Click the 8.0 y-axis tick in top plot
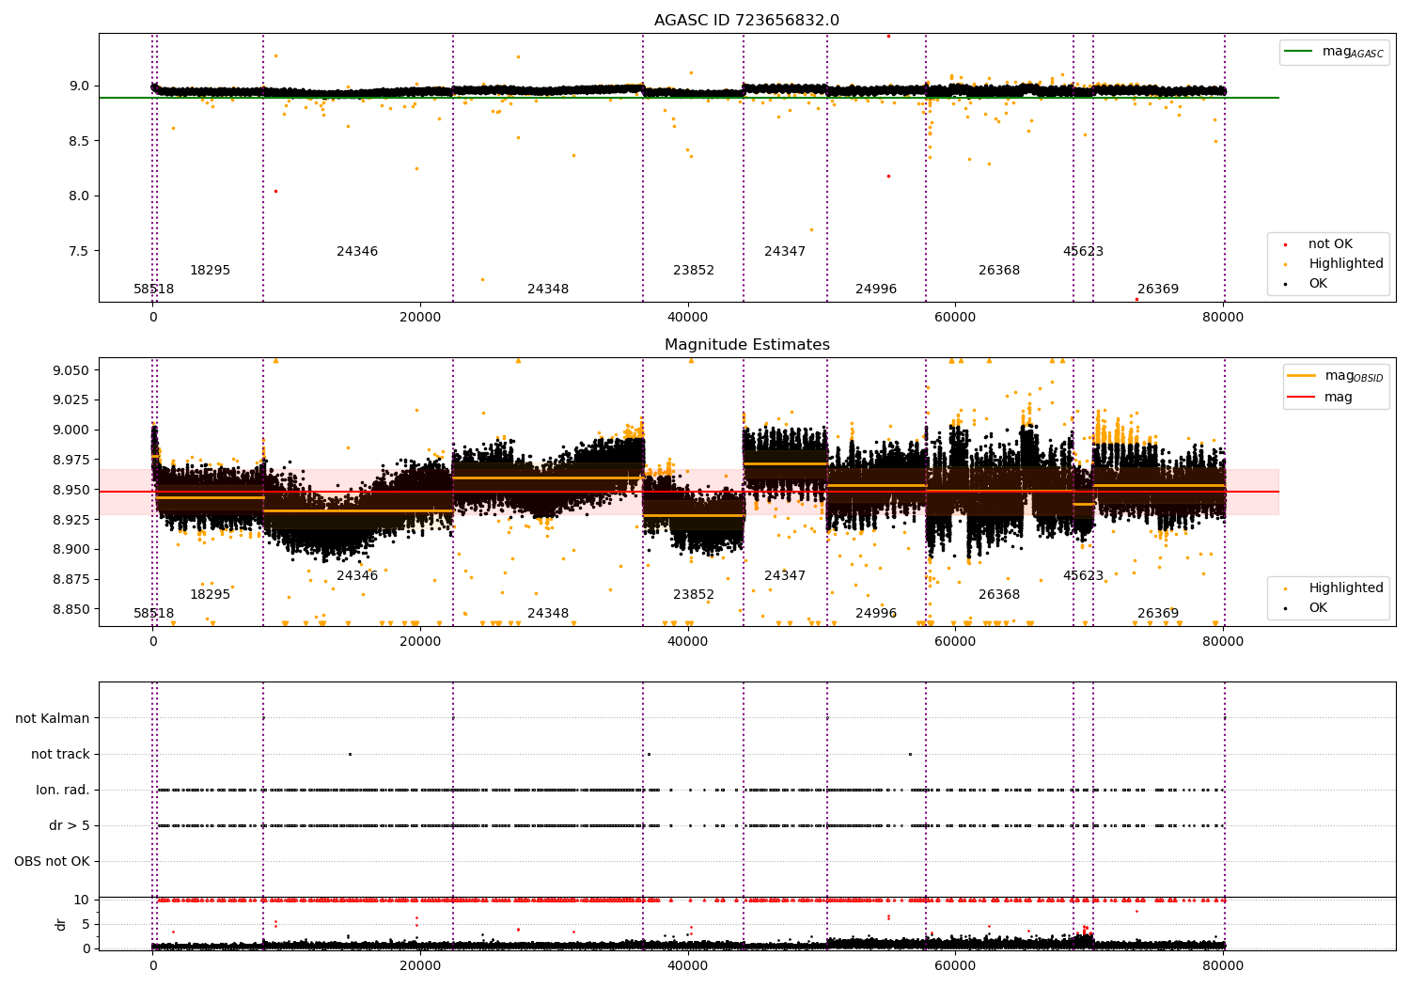Image resolution: width=1410 pixels, height=987 pixels. [x=79, y=196]
